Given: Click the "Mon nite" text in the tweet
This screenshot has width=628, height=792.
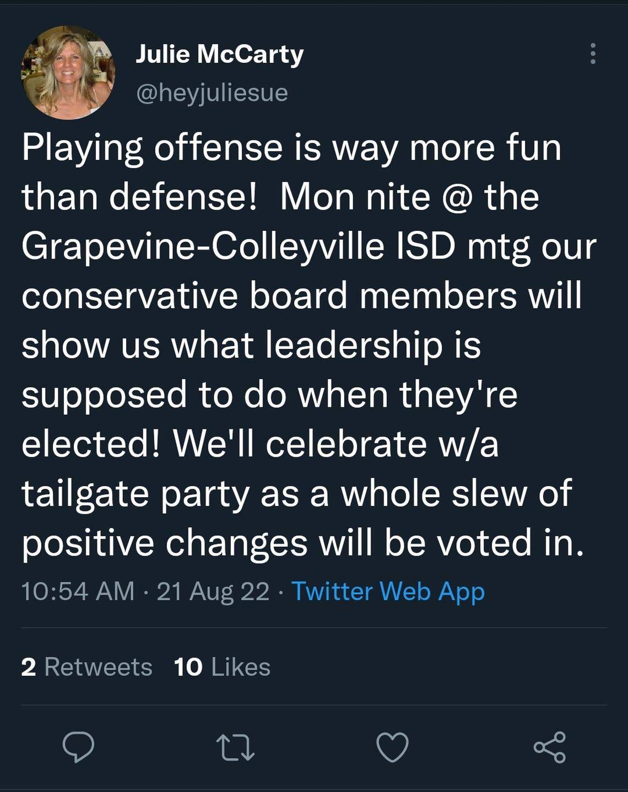Looking at the screenshot, I should tap(355, 197).
